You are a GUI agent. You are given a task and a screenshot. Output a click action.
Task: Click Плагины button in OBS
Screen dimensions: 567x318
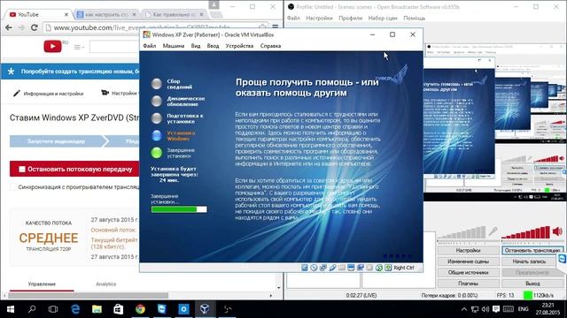(469, 284)
